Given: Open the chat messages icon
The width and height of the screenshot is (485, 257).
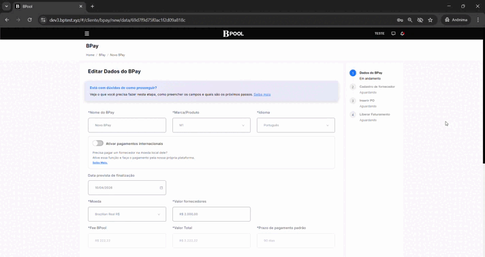Looking at the screenshot, I should 394,33.
